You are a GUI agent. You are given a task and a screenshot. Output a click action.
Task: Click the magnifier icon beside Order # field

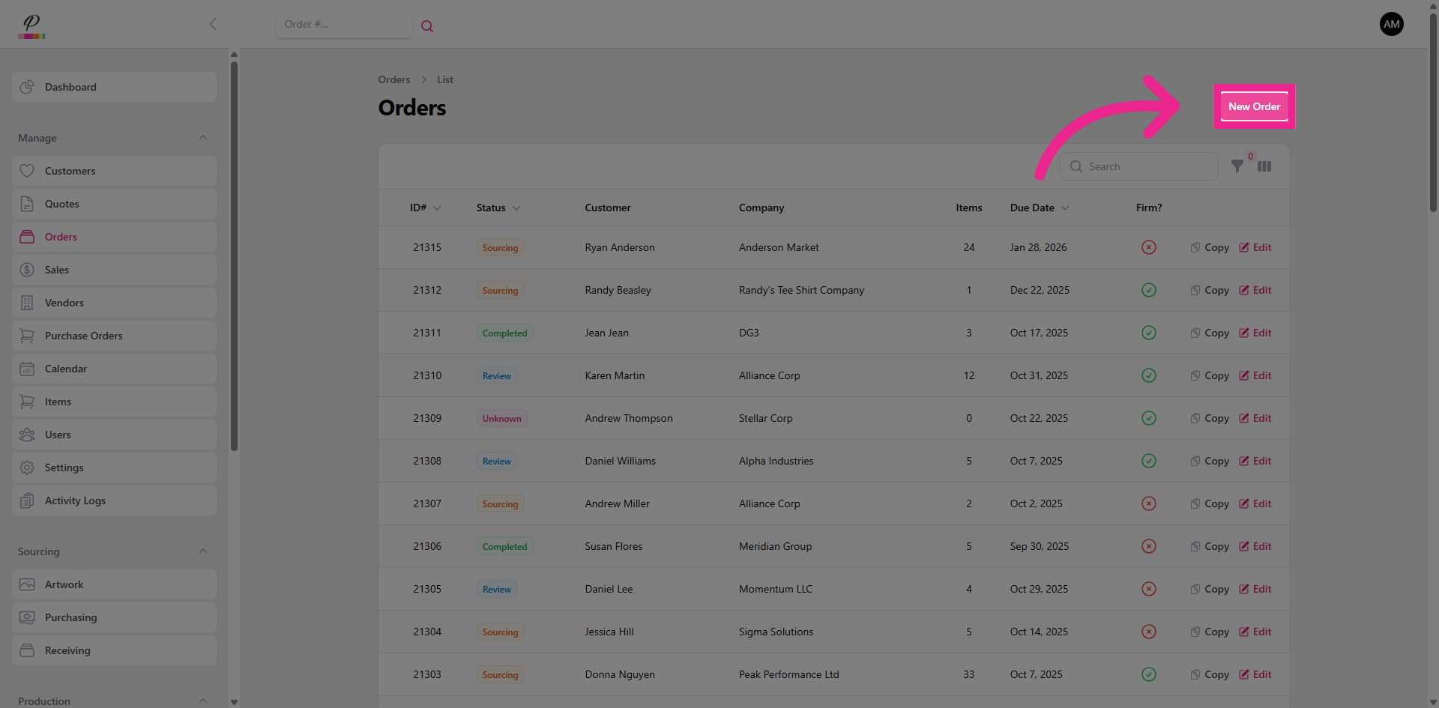click(426, 26)
